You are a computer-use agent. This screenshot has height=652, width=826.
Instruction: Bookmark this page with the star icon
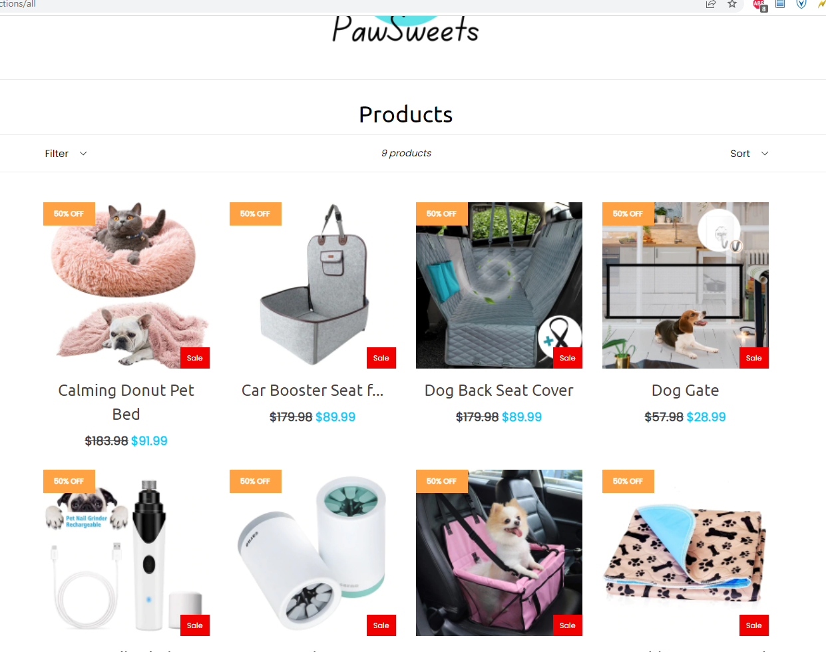tap(732, 4)
